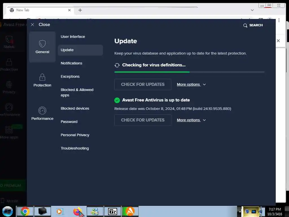This screenshot has width=289, height=217.
Task: Click the system tray shield icon
Action: click(x=247, y=211)
